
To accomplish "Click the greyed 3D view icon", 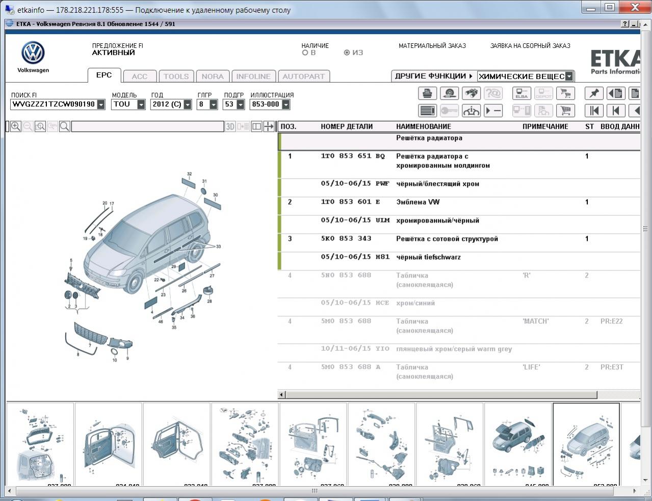I will coord(230,127).
